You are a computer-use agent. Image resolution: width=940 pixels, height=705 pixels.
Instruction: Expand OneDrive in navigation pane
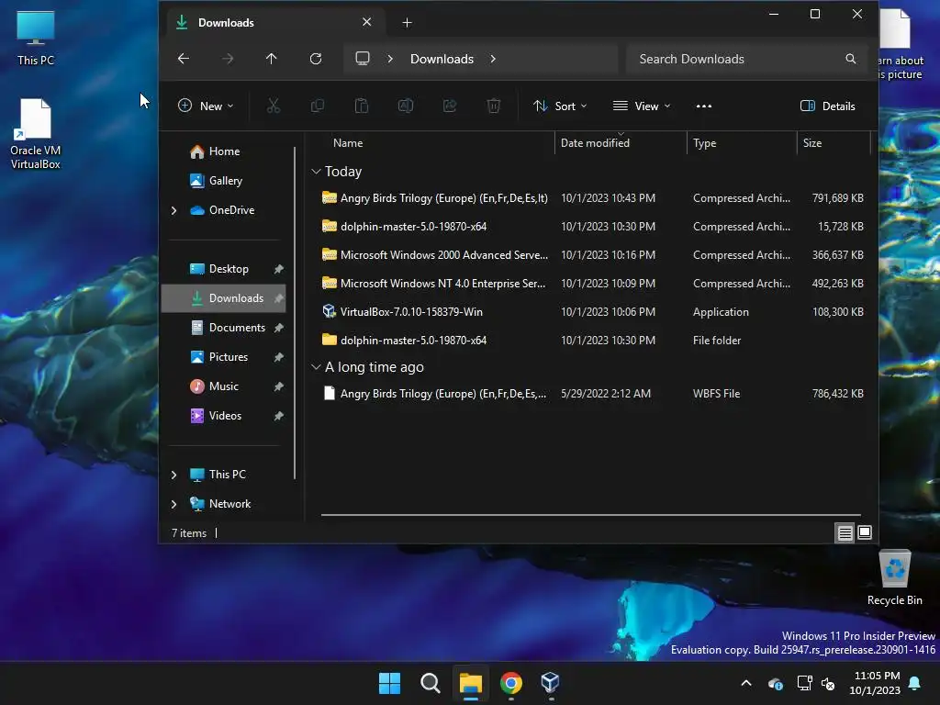pos(173,210)
